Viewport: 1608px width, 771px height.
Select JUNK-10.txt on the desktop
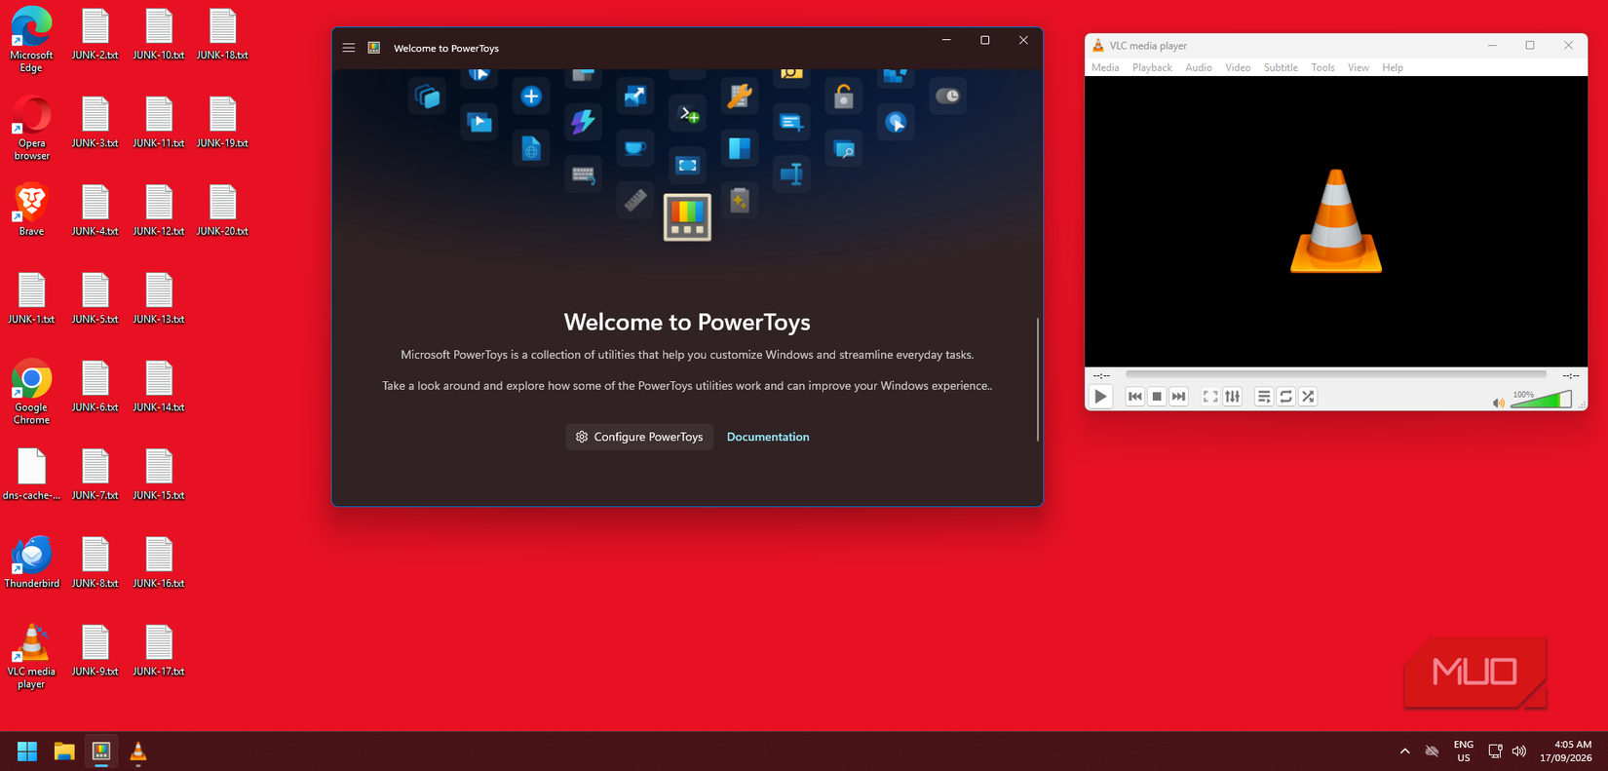pos(159,34)
